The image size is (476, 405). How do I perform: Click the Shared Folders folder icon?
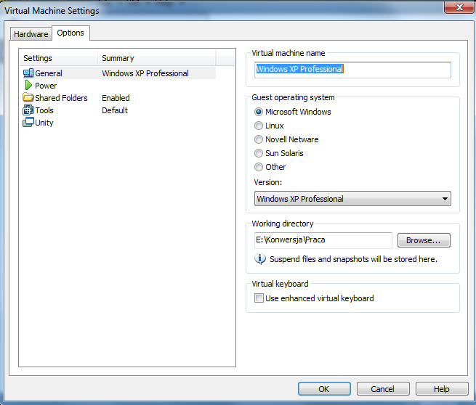point(28,97)
